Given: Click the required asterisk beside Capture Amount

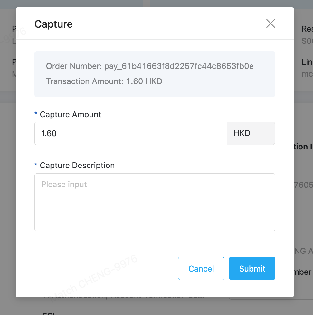Looking at the screenshot, I should [x=36, y=113].
